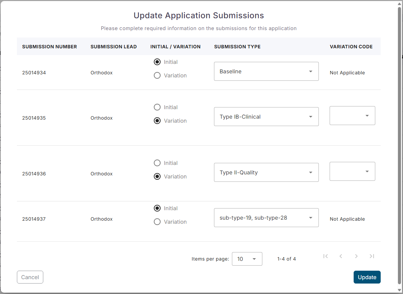Change items per page selector
This screenshot has height=294, width=403.
(247, 259)
